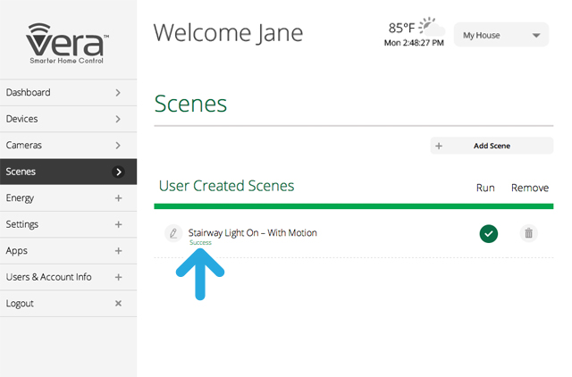The height and width of the screenshot is (377, 572).
Task: Expand the Apps menu section
Action: tap(118, 251)
